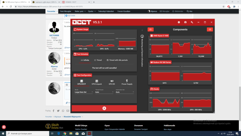
Task: Open the OCCT app icon in taskbar
Action: (x=89, y=134)
